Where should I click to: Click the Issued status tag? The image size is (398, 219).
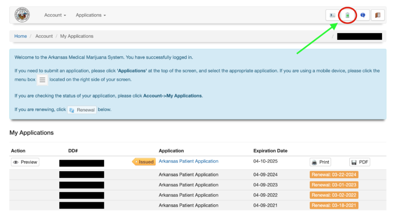pyautogui.click(x=144, y=161)
